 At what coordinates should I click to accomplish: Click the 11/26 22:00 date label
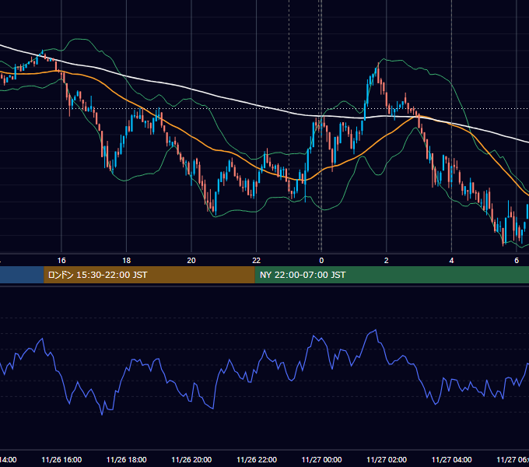click(x=257, y=459)
